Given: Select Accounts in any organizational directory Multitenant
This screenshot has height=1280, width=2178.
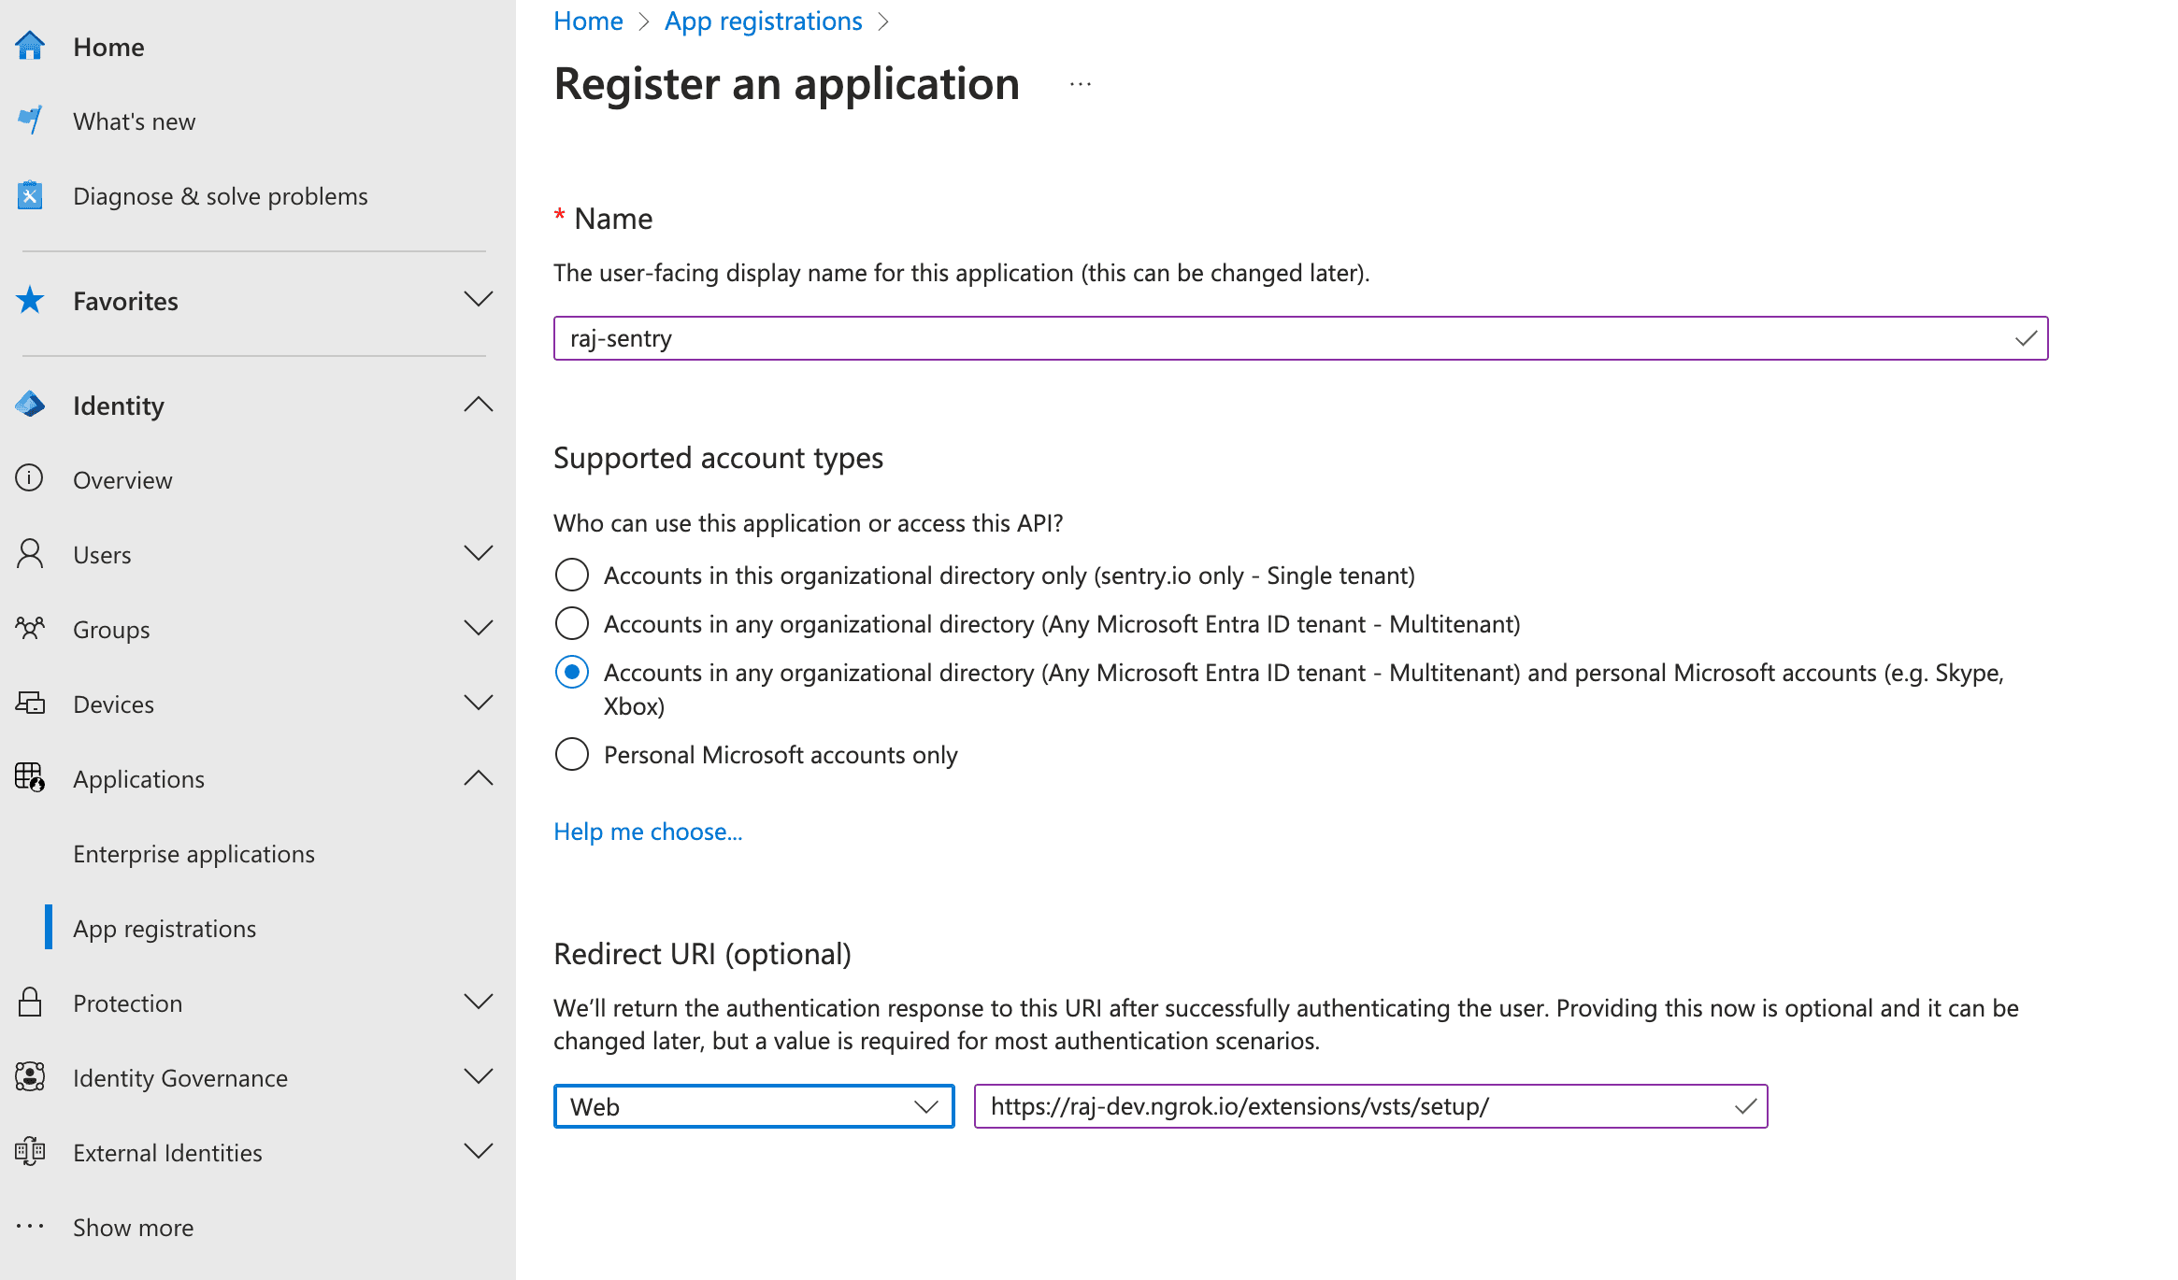Looking at the screenshot, I should click(x=573, y=623).
